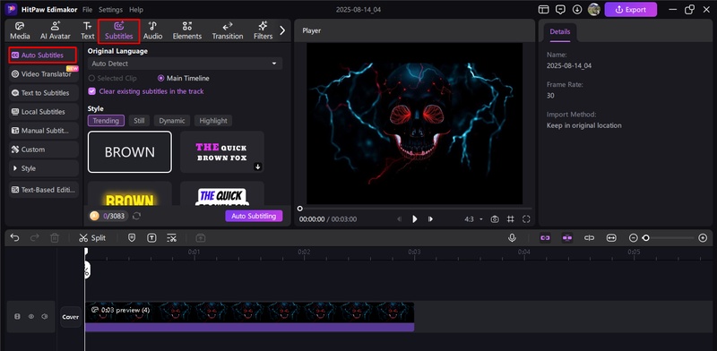Add a marker with shield icon
This screenshot has height=351, width=717.
(x=132, y=237)
